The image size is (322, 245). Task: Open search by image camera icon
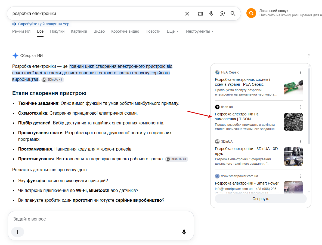[x=222, y=14]
